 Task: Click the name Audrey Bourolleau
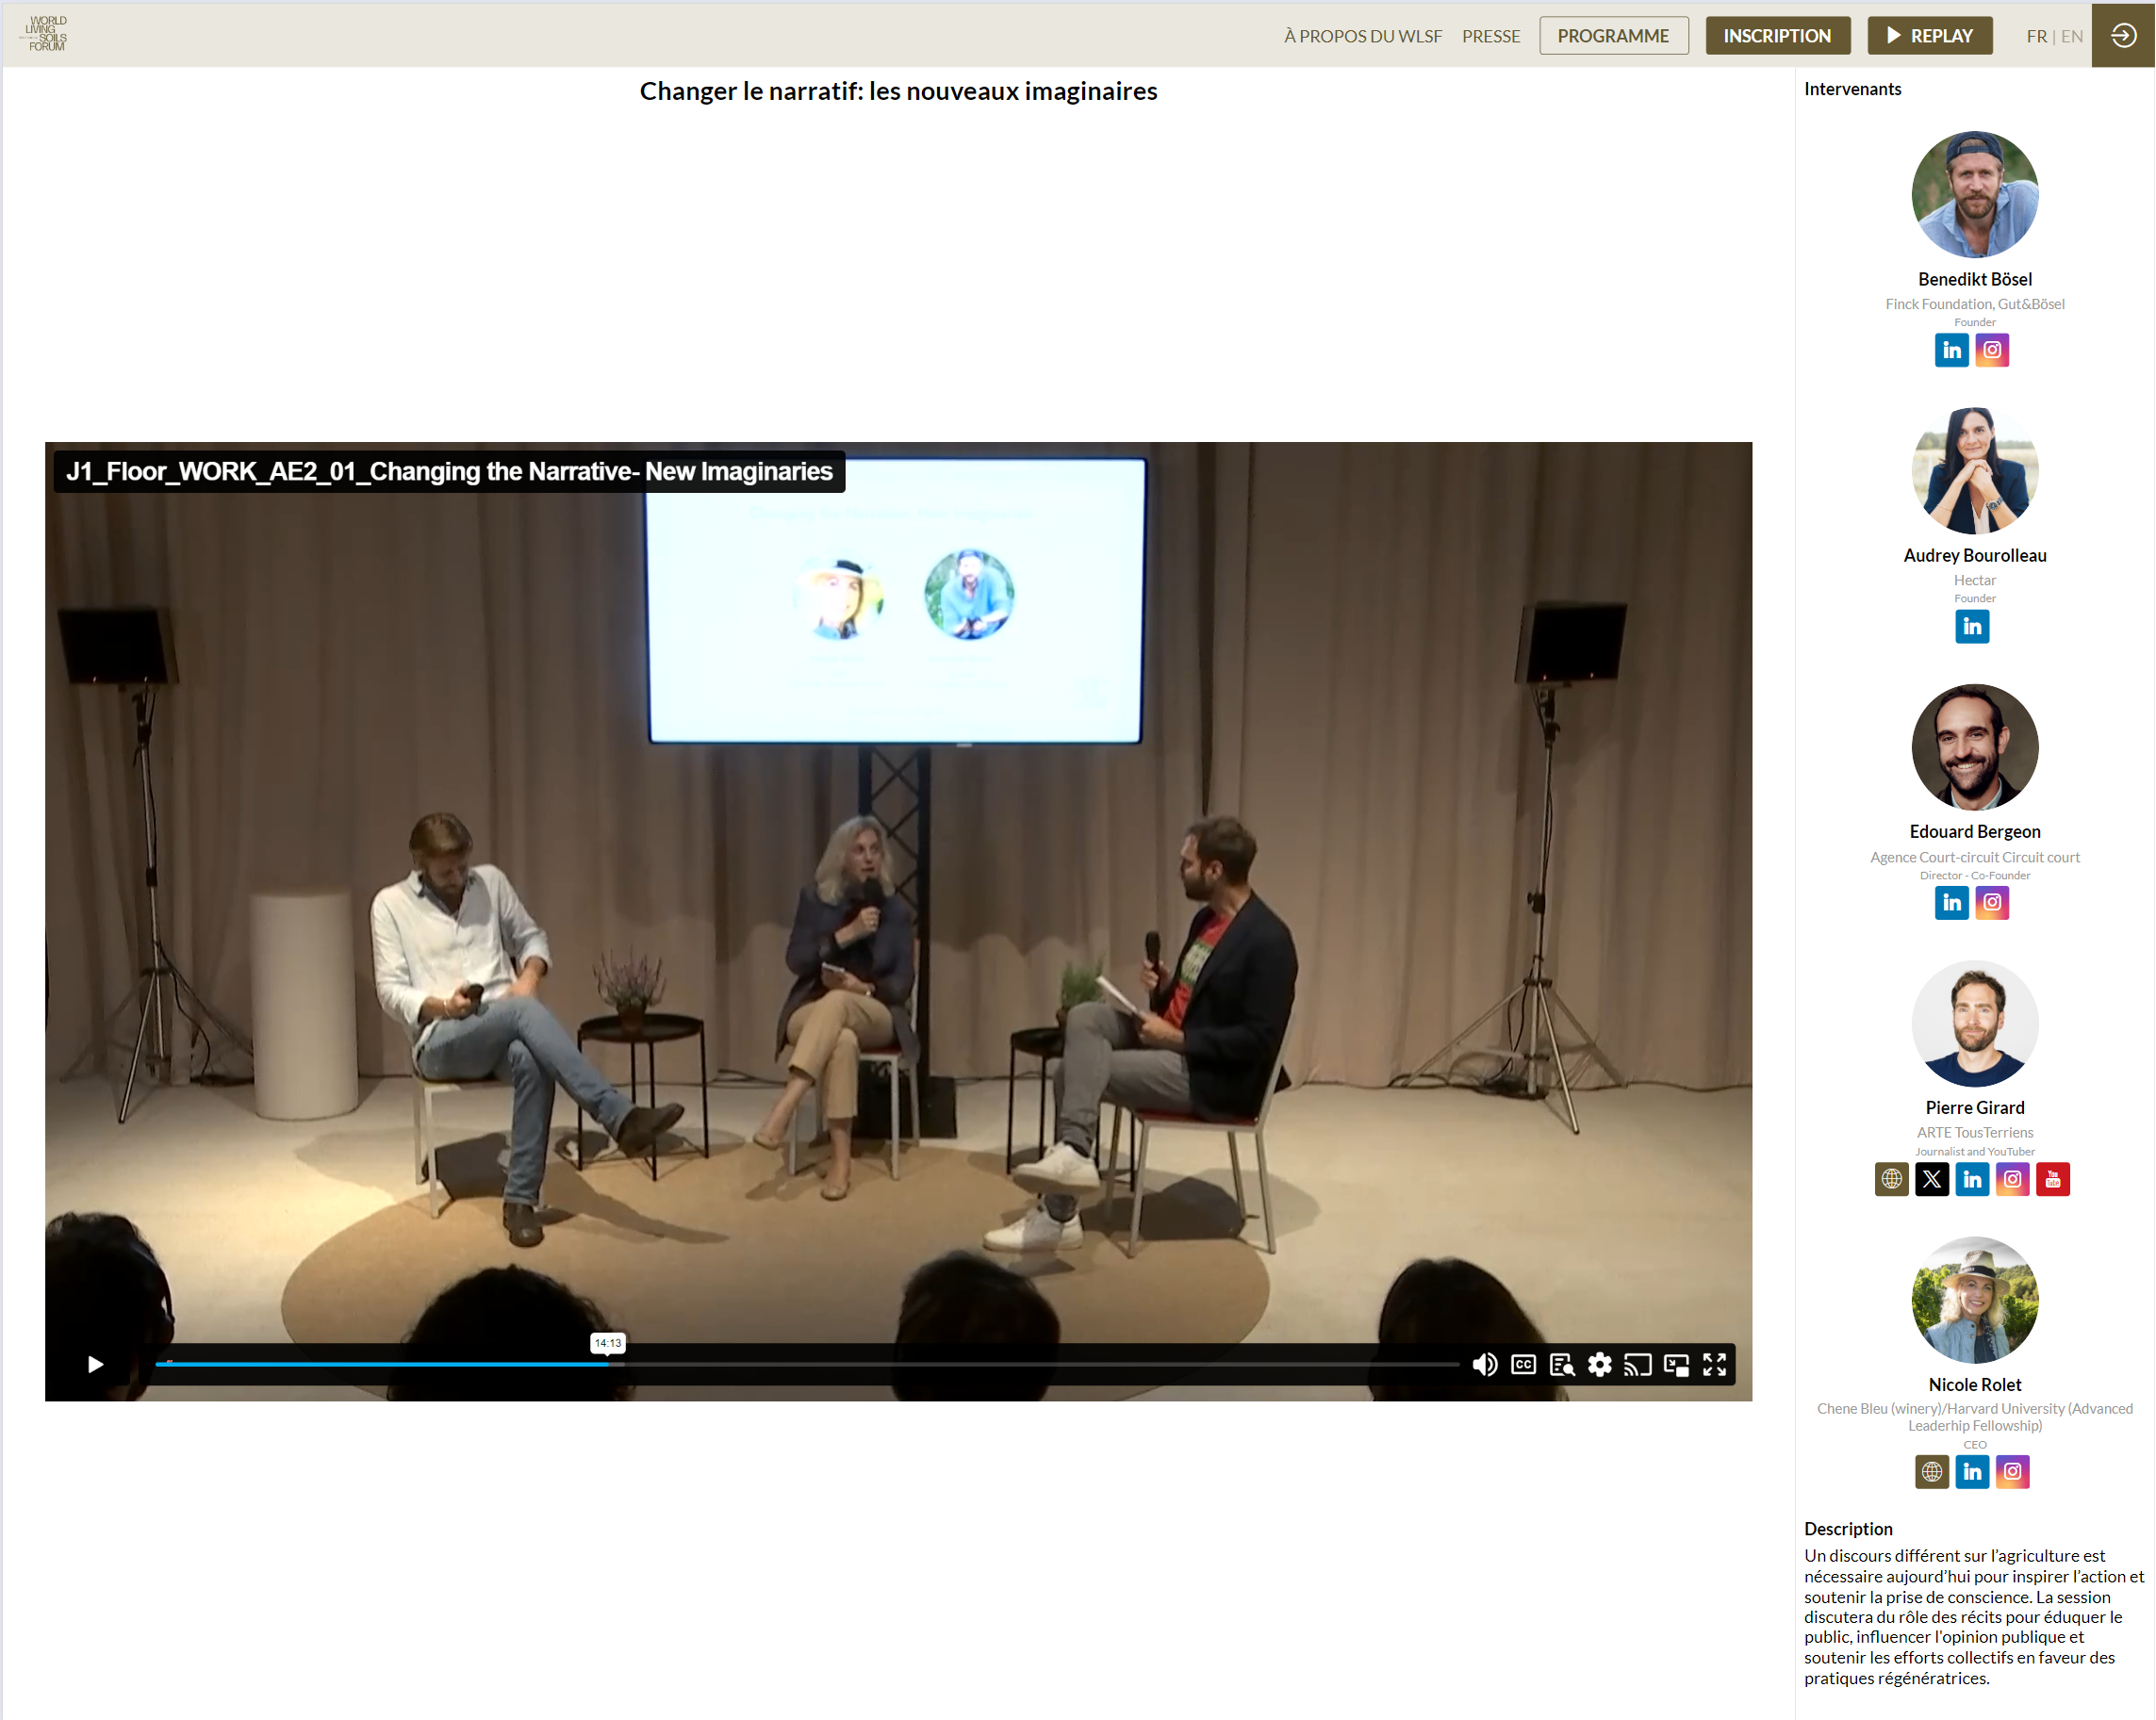[x=1975, y=555]
